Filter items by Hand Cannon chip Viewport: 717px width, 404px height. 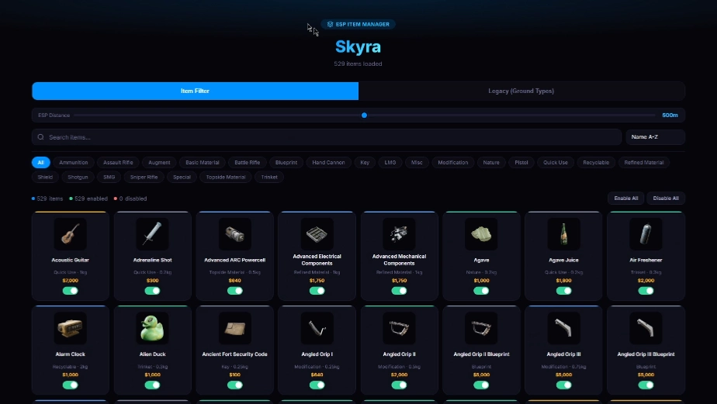[328, 162]
